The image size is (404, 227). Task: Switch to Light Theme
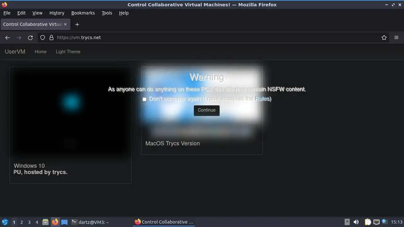68,52
